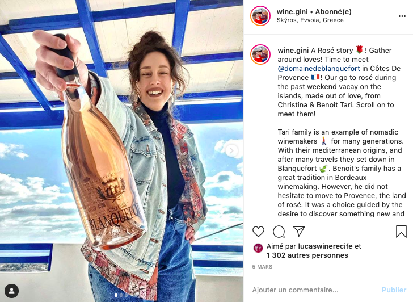Open the @domainedeblanquefort mention
Screen dimensions: 413x302
pos(319,69)
